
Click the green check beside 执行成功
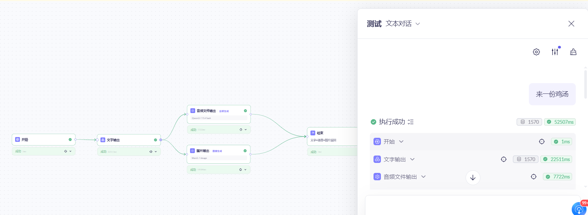pyautogui.click(x=374, y=122)
